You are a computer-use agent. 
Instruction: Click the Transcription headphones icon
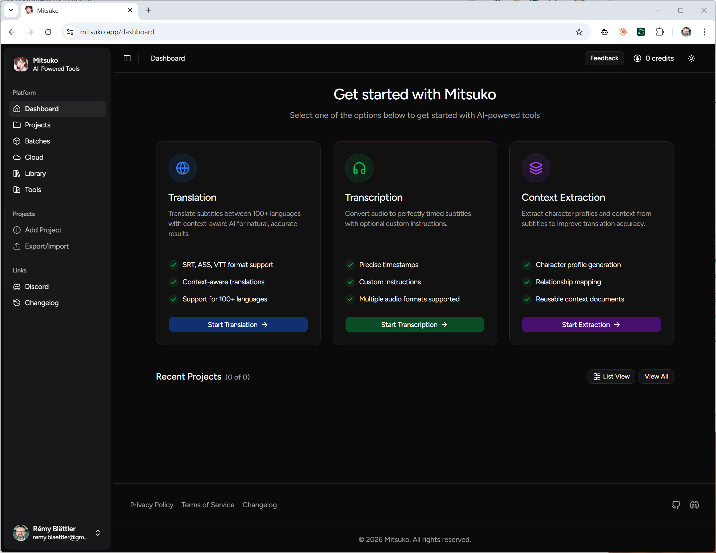[359, 168]
